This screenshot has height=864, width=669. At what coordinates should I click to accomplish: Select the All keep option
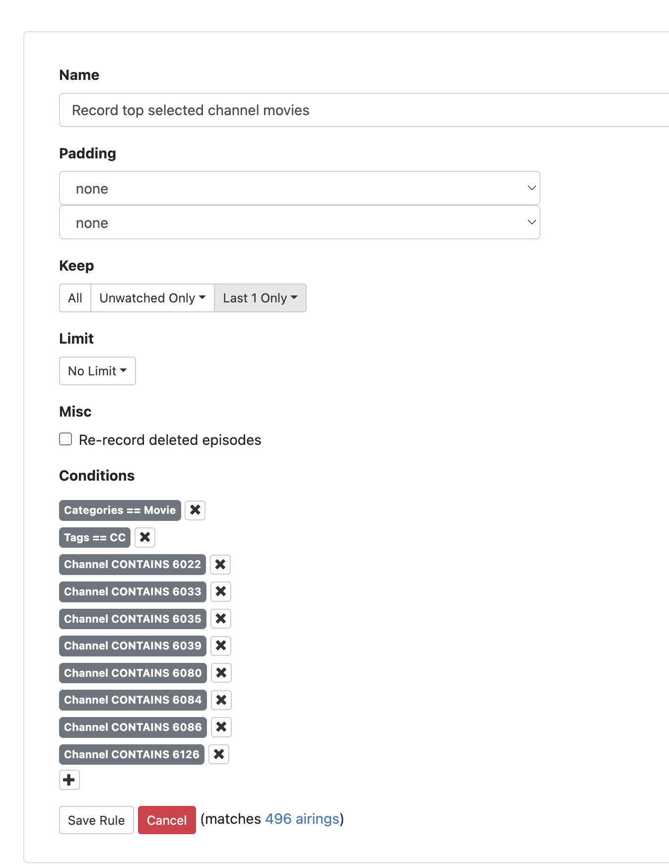point(75,298)
